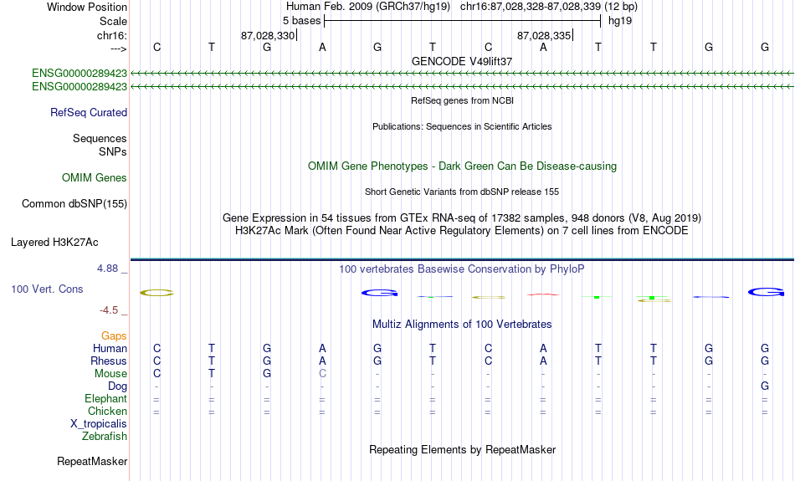The image size is (795, 481).
Task: Click the 4.88 PhyloP maximum value
Action: click(x=107, y=269)
